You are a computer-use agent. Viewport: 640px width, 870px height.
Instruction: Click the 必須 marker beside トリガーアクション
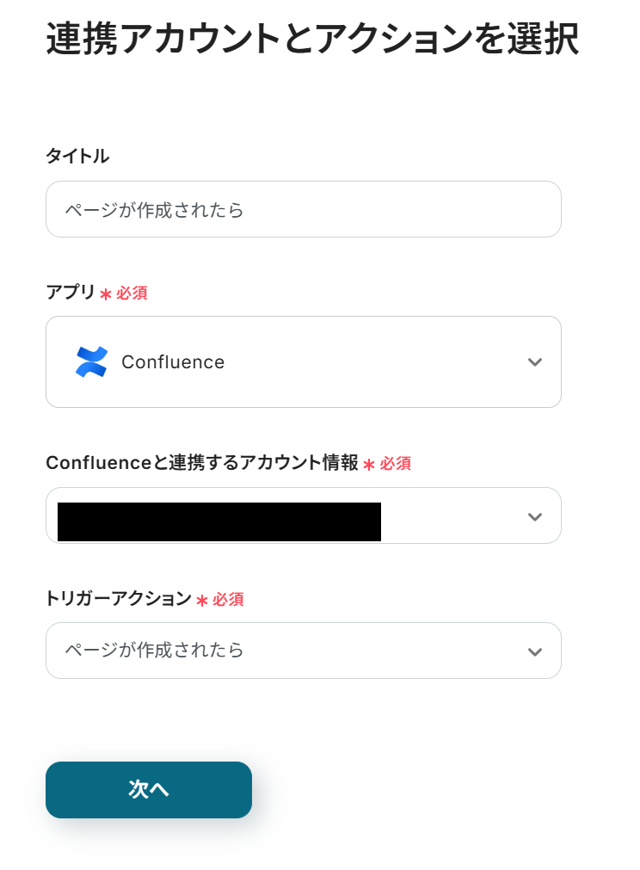[228, 599]
